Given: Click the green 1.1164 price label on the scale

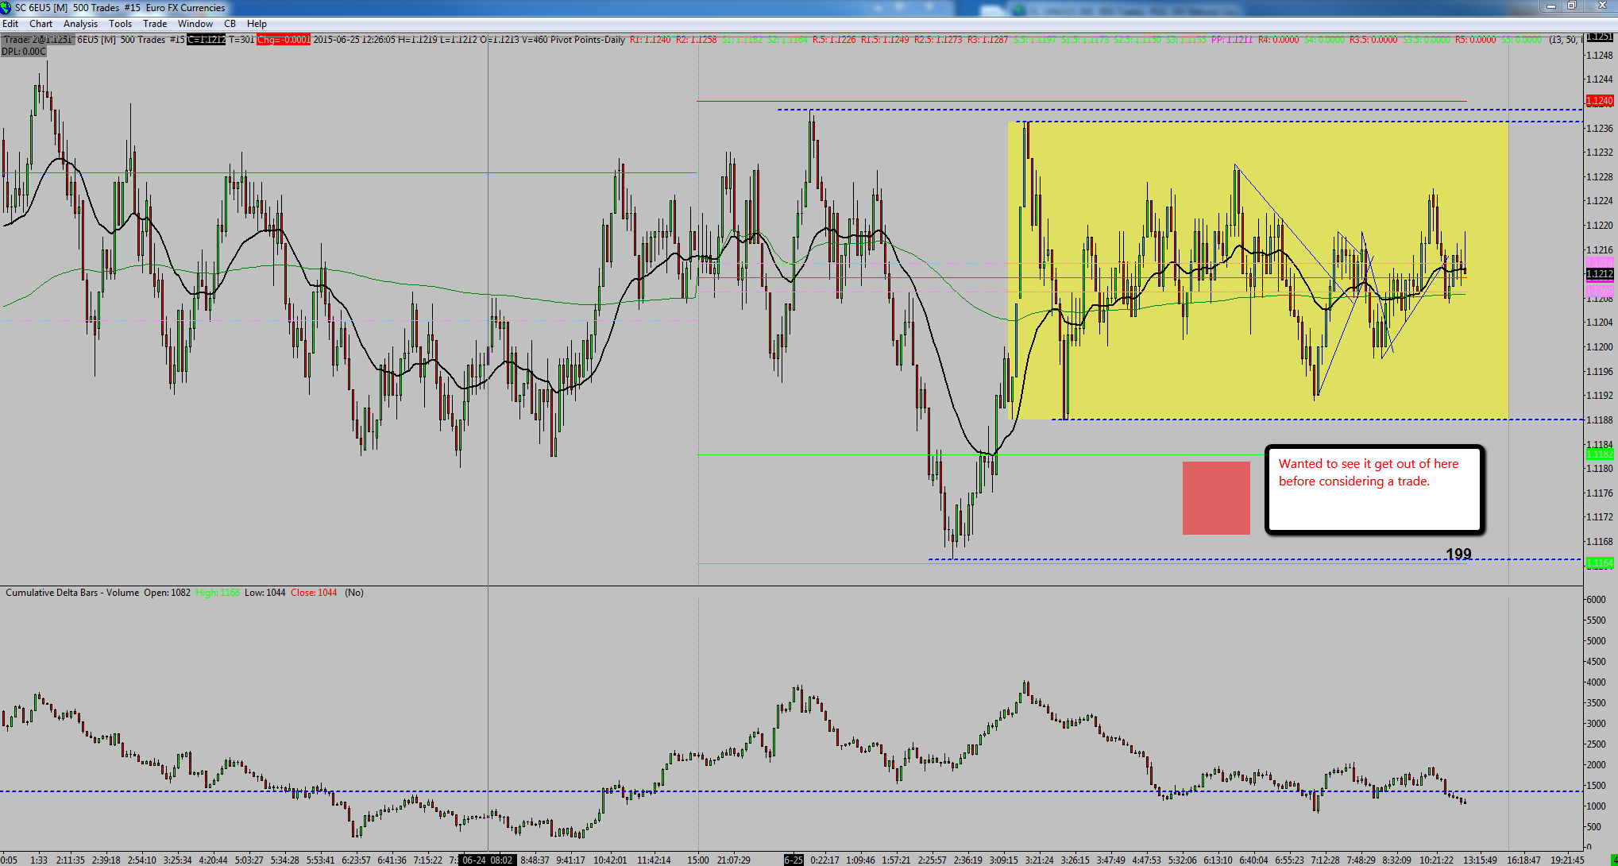Looking at the screenshot, I should point(1599,563).
